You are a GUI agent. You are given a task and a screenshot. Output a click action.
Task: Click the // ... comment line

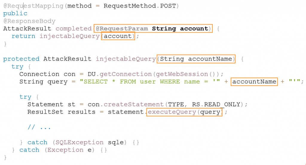[39, 127]
